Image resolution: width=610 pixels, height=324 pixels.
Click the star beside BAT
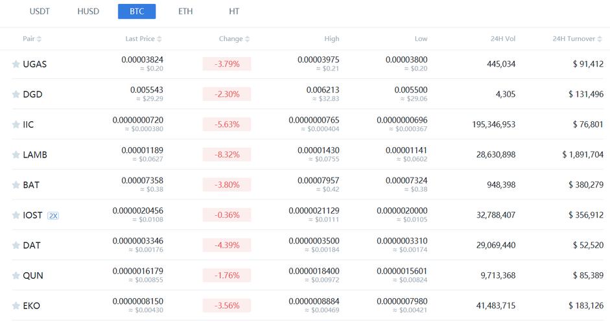point(16,185)
